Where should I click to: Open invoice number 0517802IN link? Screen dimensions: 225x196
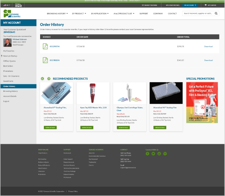tap(55, 60)
